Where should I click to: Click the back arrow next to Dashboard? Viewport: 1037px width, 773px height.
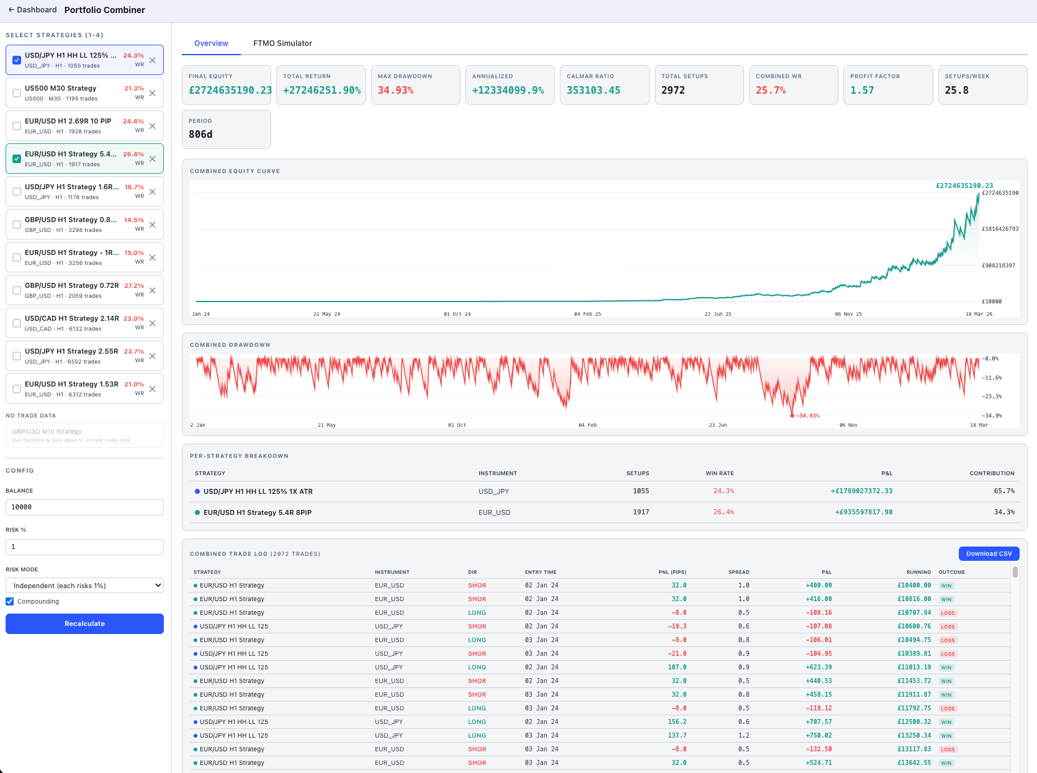[x=11, y=9]
